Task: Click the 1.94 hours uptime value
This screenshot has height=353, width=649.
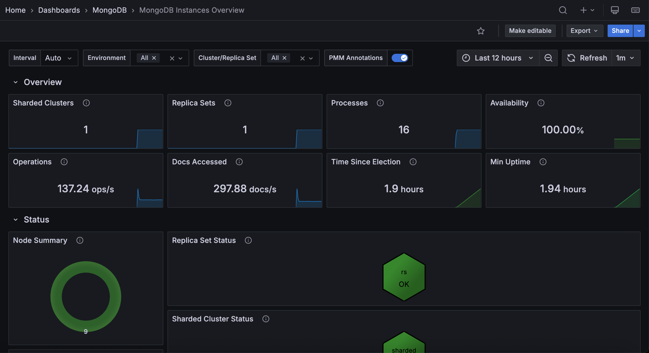Action: [563, 189]
